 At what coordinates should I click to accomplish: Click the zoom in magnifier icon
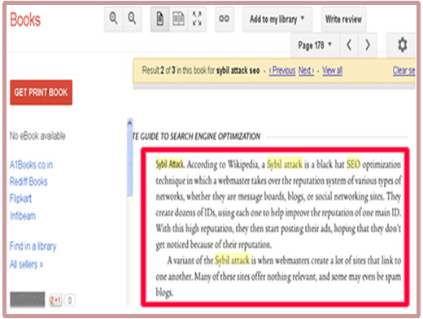click(x=114, y=19)
